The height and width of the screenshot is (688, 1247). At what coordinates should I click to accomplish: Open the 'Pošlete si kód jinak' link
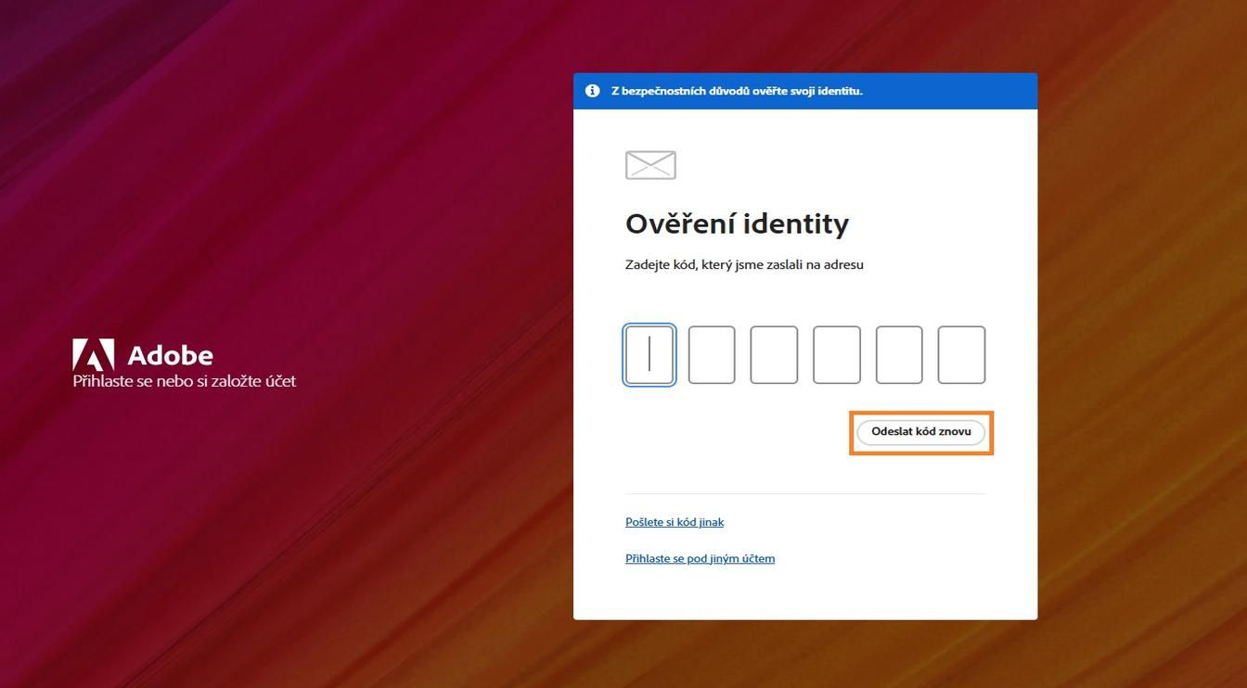(674, 521)
